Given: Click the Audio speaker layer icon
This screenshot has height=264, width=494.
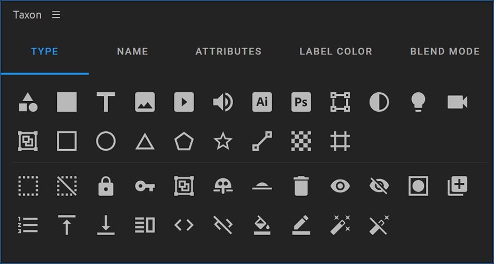Looking at the screenshot, I should 222,102.
